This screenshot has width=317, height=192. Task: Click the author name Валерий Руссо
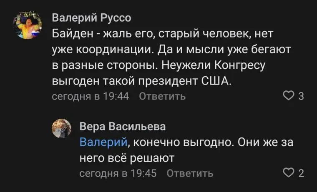(91, 18)
